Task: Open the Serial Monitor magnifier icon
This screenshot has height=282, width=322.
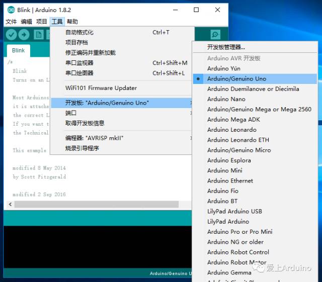Action: tap(215, 35)
